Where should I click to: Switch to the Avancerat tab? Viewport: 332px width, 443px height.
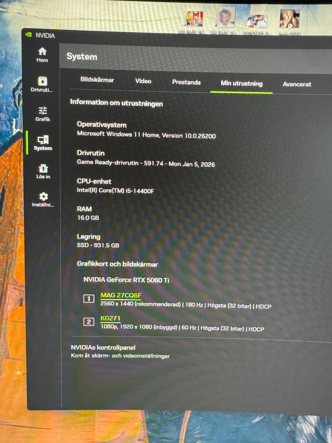[297, 84]
